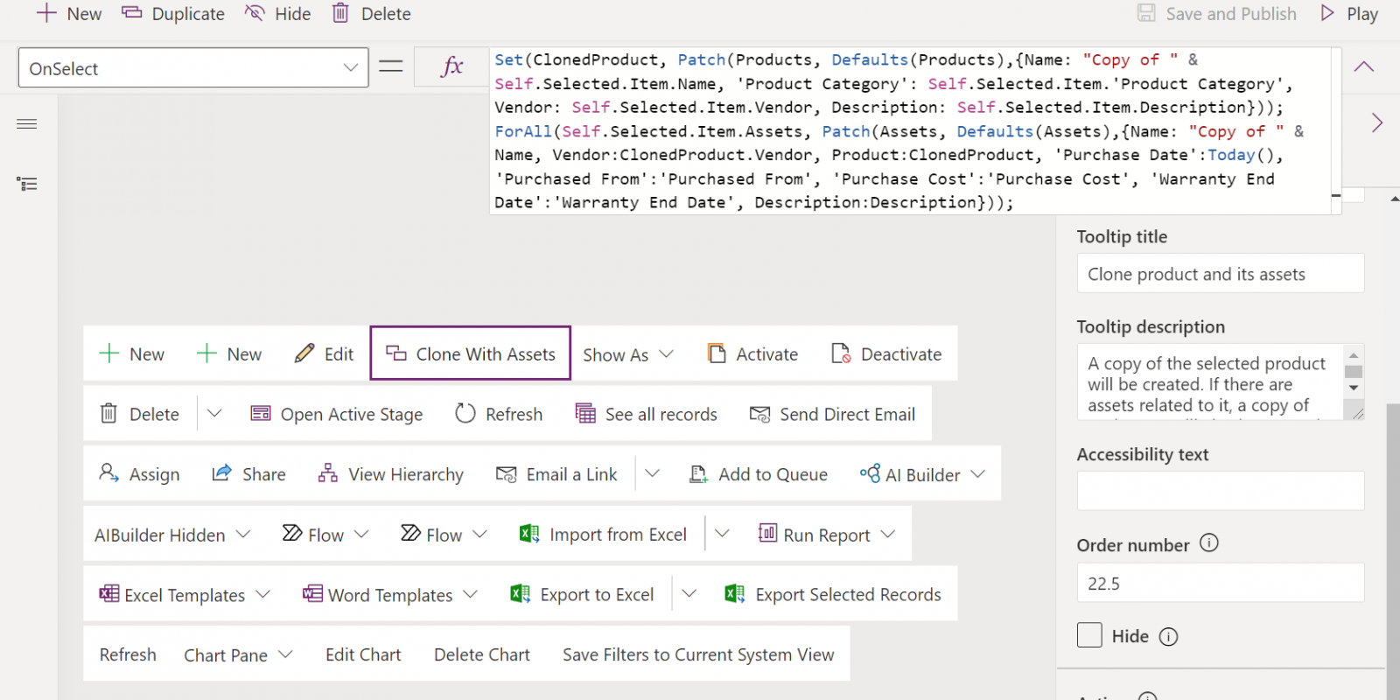Collapse the formula bar with the chevron
This screenshot has height=700, width=1400.
pos(1363,67)
